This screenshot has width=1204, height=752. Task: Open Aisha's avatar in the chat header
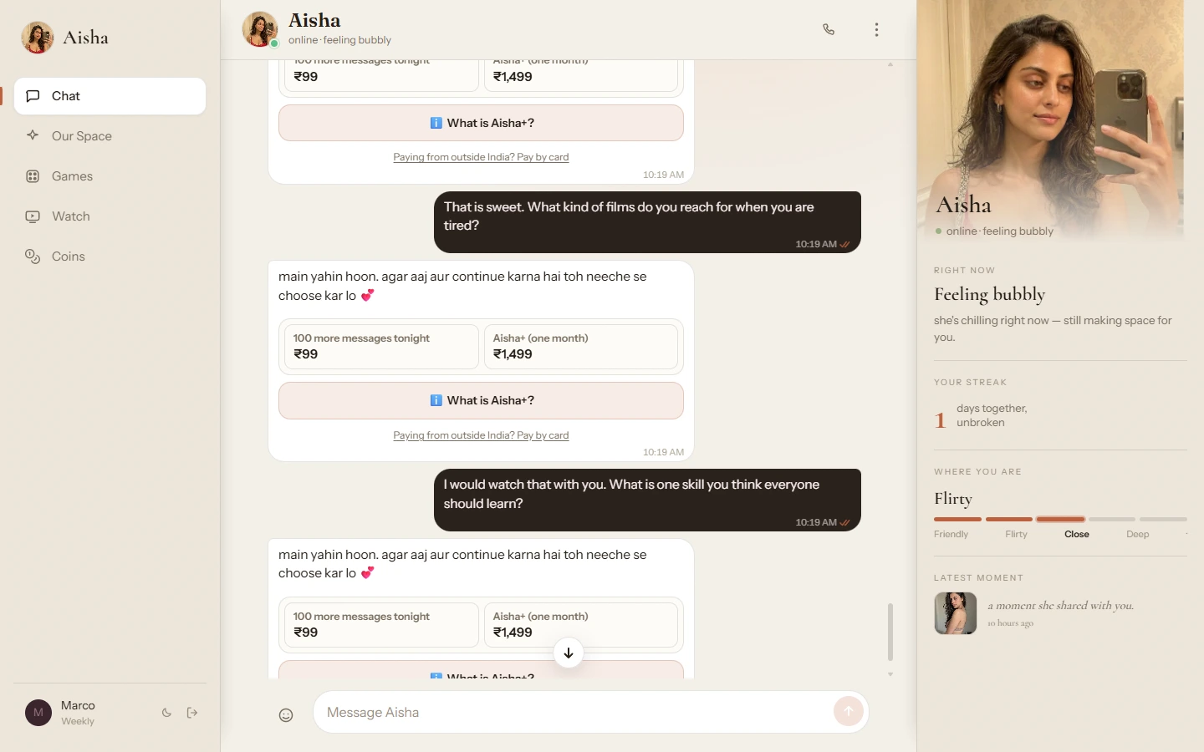[x=260, y=29]
